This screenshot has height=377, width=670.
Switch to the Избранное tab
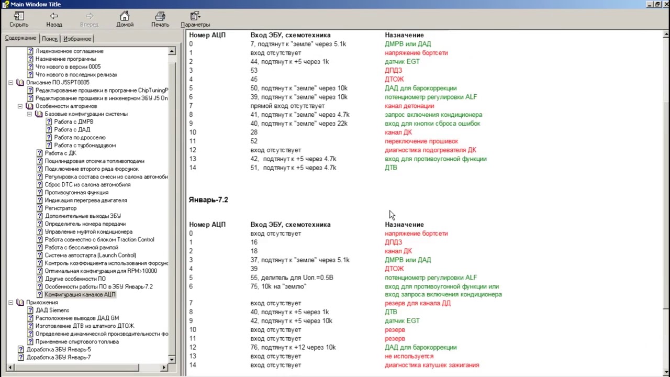coord(77,39)
